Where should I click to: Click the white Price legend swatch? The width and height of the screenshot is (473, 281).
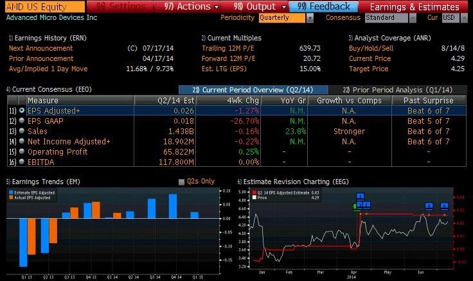point(254,198)
